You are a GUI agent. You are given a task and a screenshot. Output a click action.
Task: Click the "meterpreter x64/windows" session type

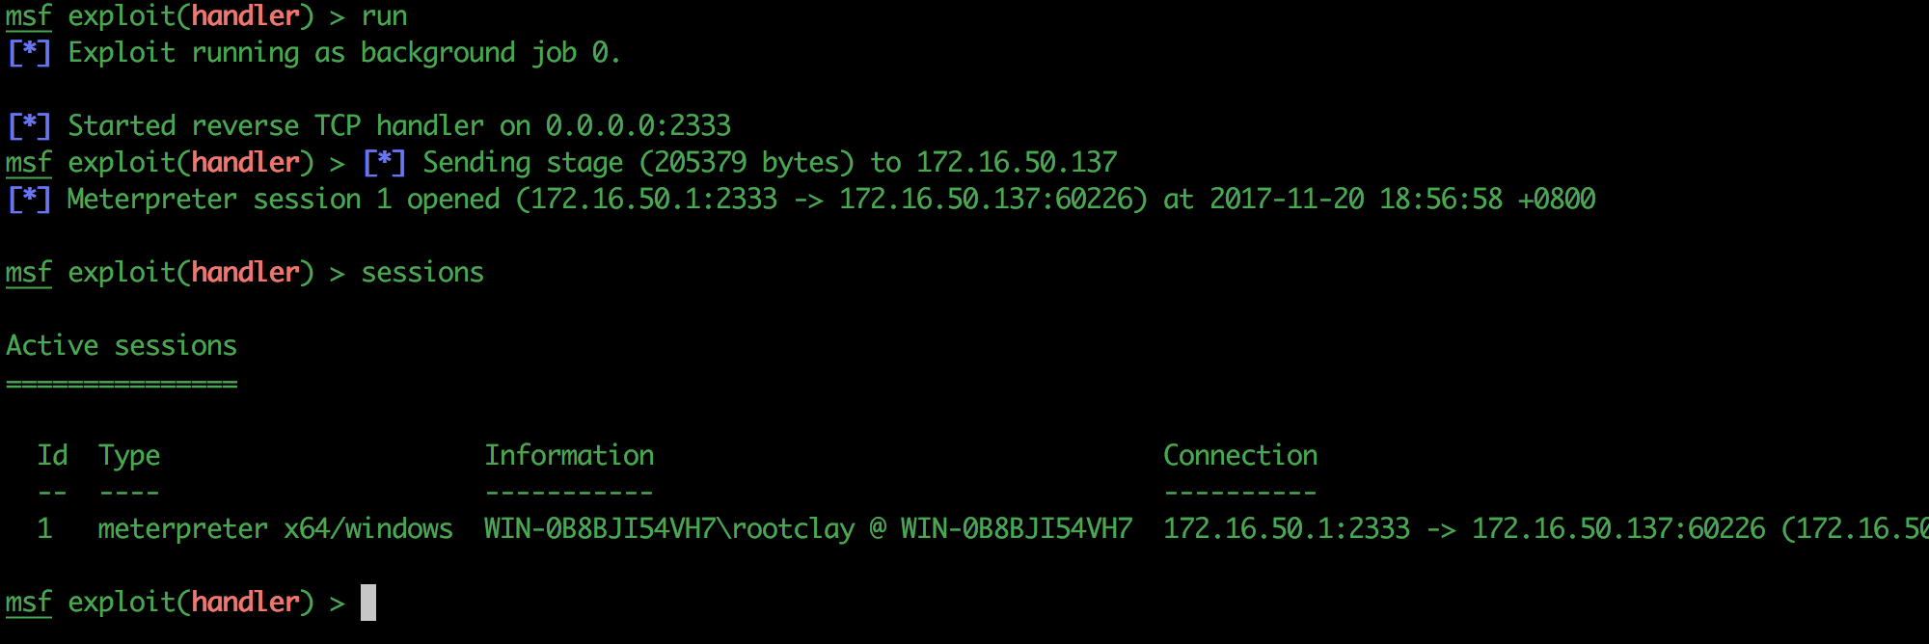pyautogui.click(x=275, y=529)
